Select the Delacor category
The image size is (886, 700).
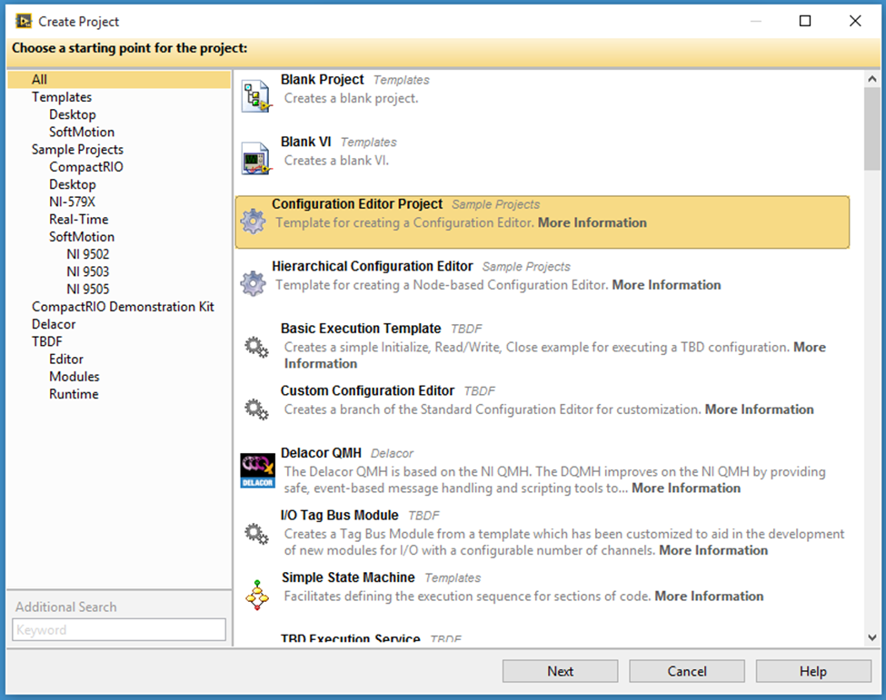point(54,325)
